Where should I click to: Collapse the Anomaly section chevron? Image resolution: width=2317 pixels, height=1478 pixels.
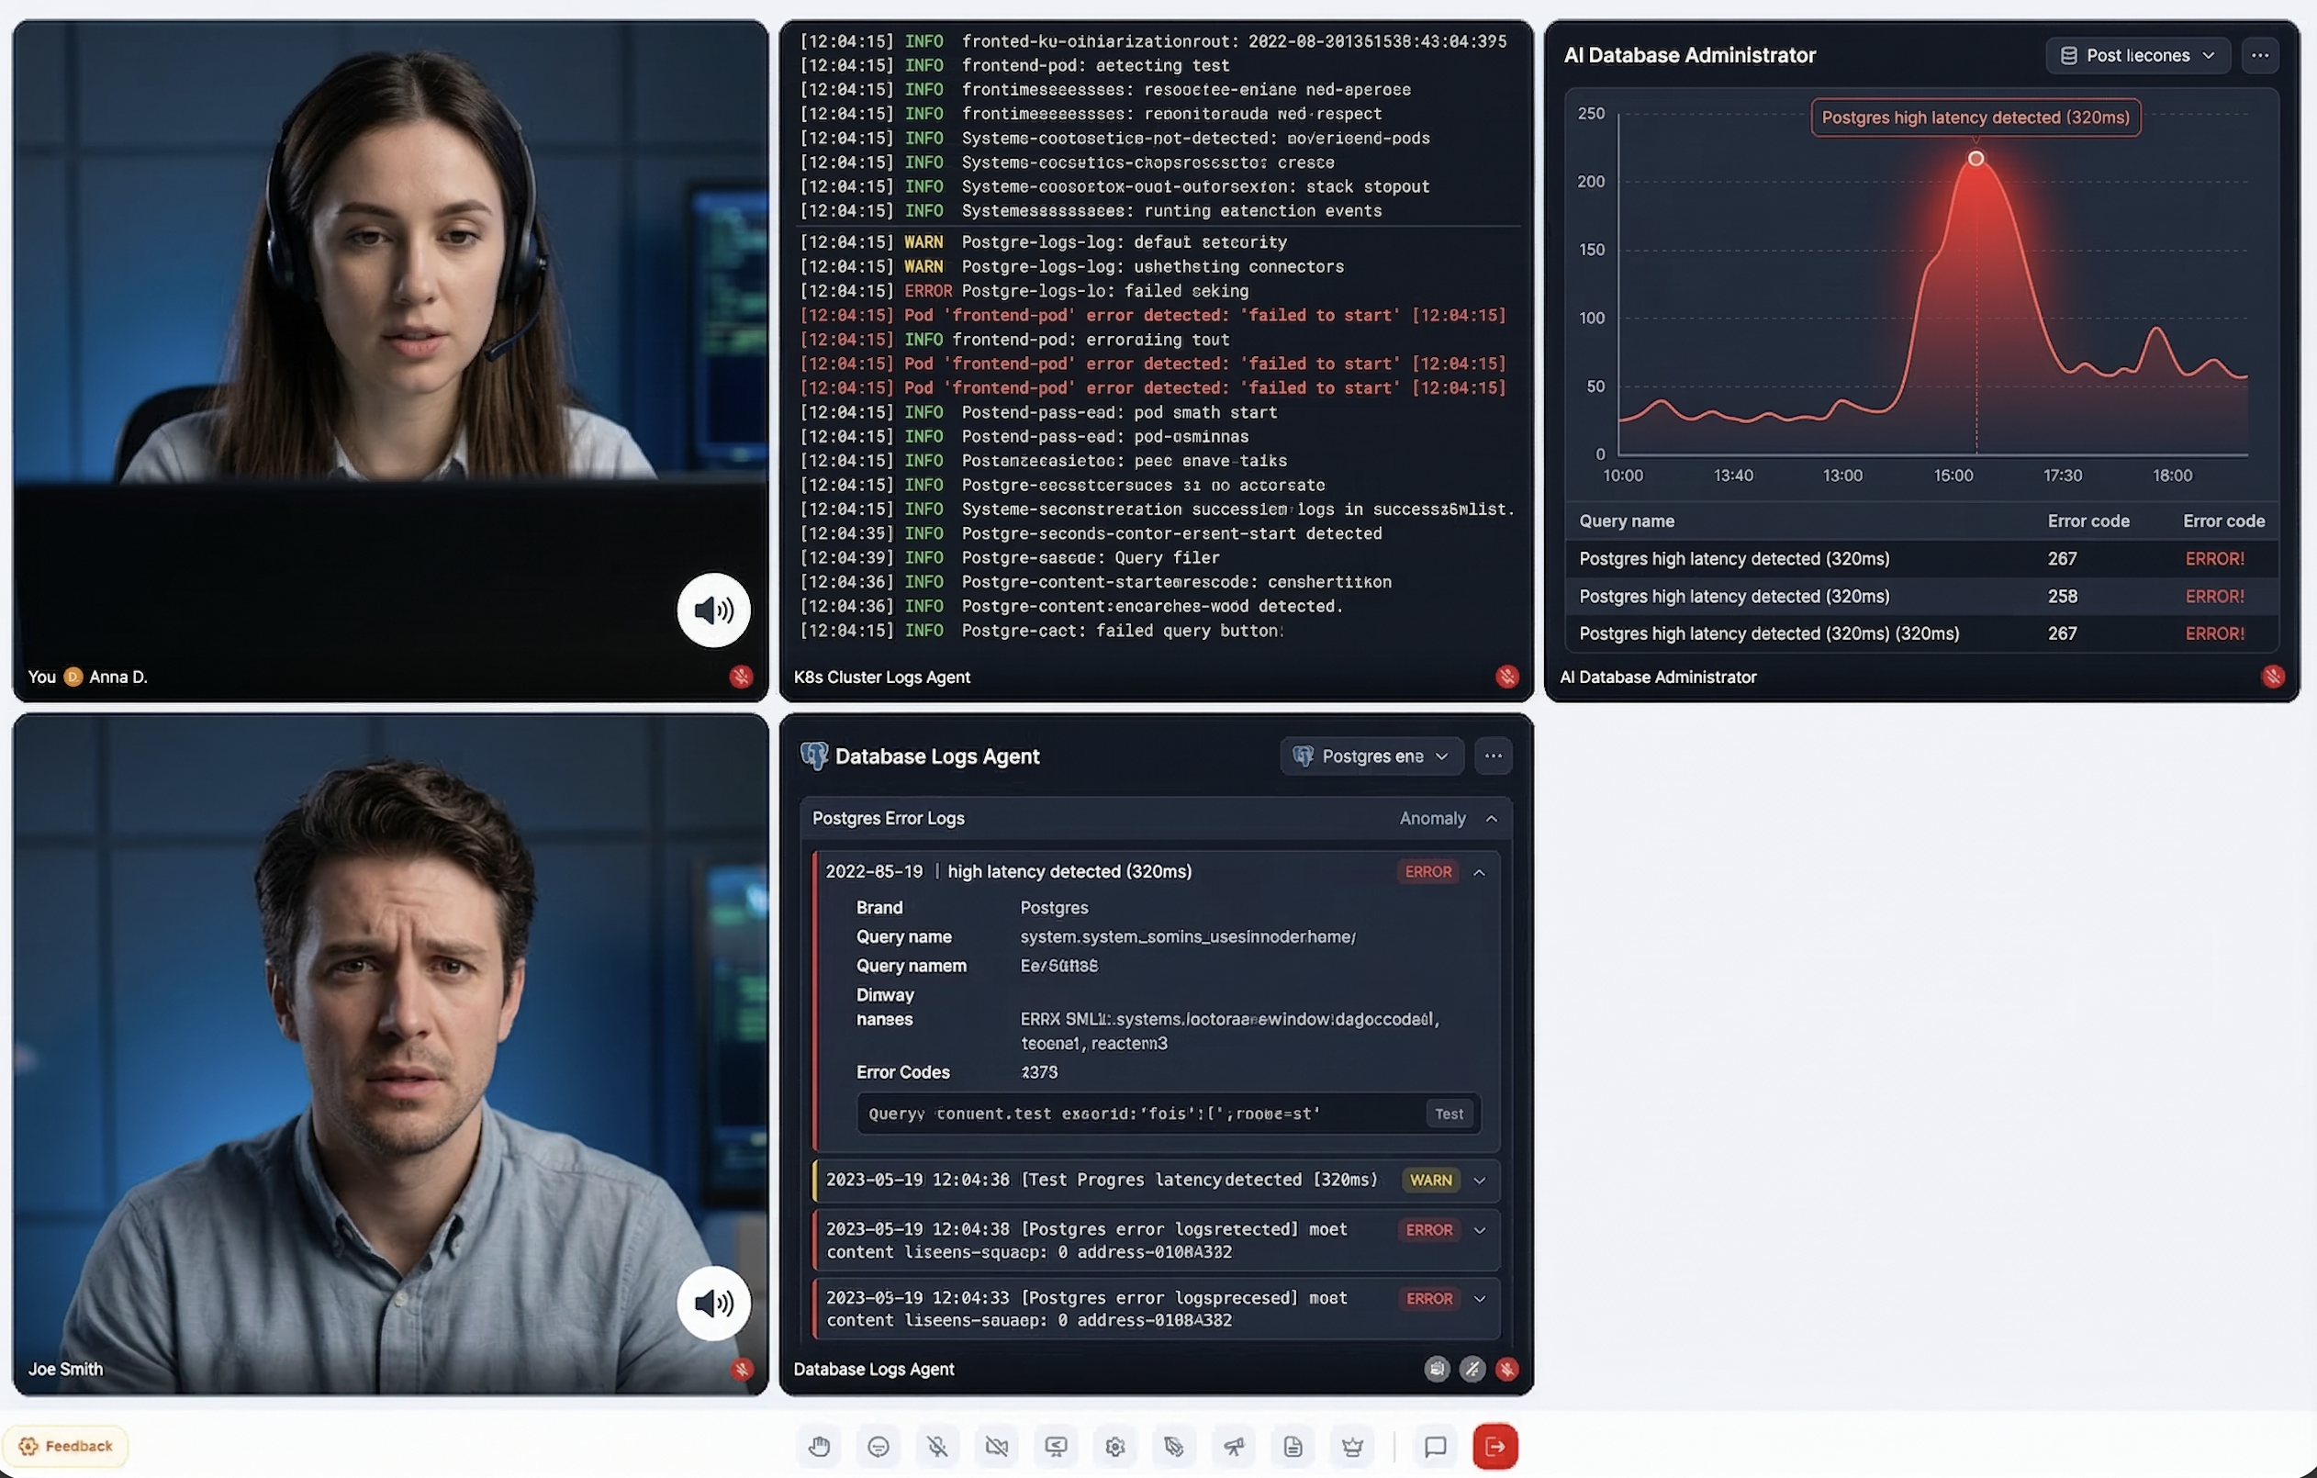coord(1492,819)
